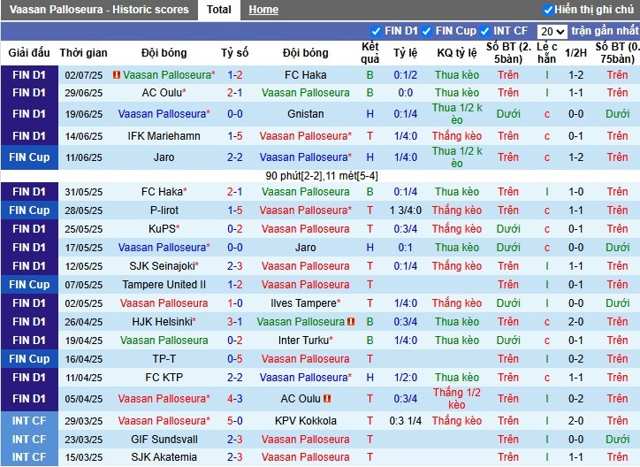Switch to the Total tab
The height and width of the screenshot is (467, 640).
(218, 10)
